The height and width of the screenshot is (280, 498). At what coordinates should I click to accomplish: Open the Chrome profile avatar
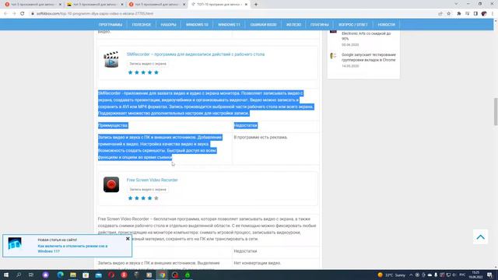tap(484, 14)
